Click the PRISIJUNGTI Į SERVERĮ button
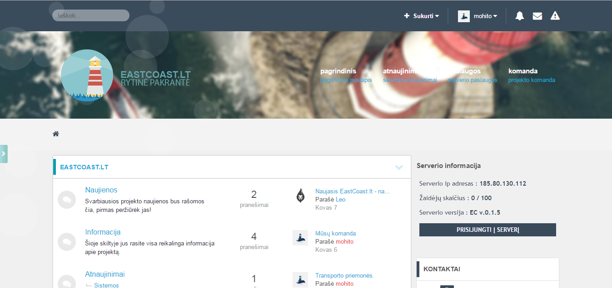The width and height of the screenshot is (612, 288). [488, 230]
